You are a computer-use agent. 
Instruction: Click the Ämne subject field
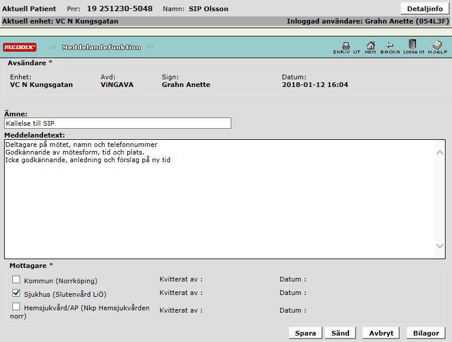pos(118,123)
